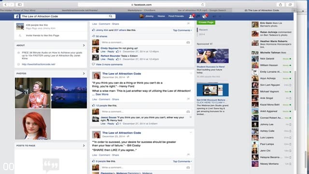This screenshot has height=174, width=309.
Task: Click Safari share icon
Action: point(281,4)
